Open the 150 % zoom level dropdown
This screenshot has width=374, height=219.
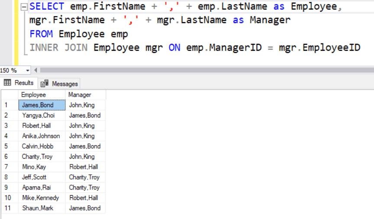click(x=28, y=70)
